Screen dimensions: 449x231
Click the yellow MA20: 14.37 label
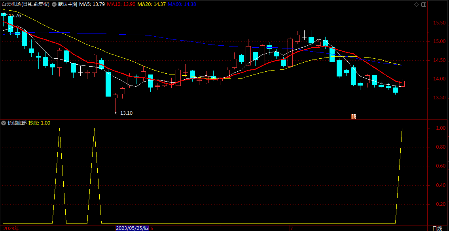click(x=152, y=5)
